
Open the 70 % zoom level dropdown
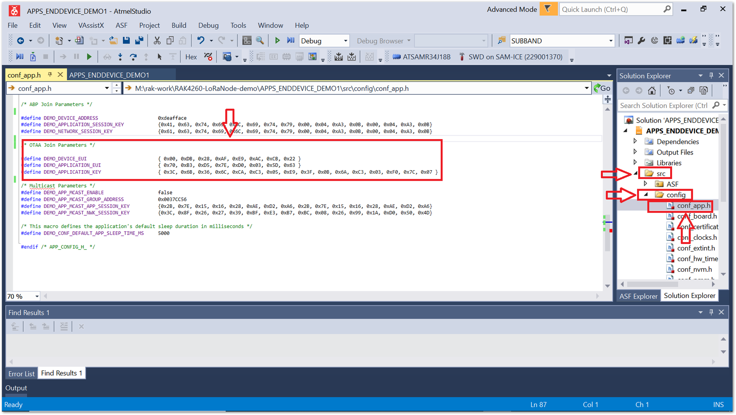click(x=37, y=296)
